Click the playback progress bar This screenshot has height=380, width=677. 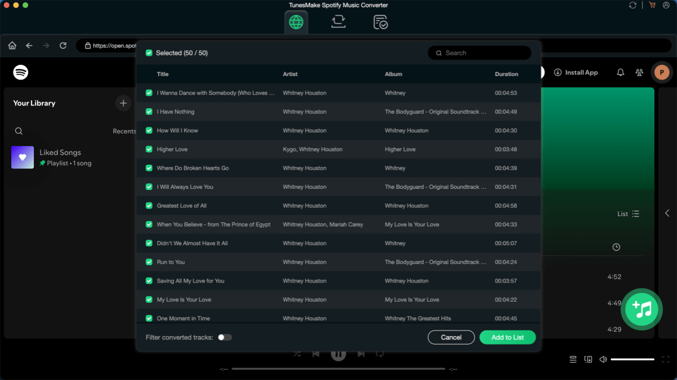[x=338, y=369]
